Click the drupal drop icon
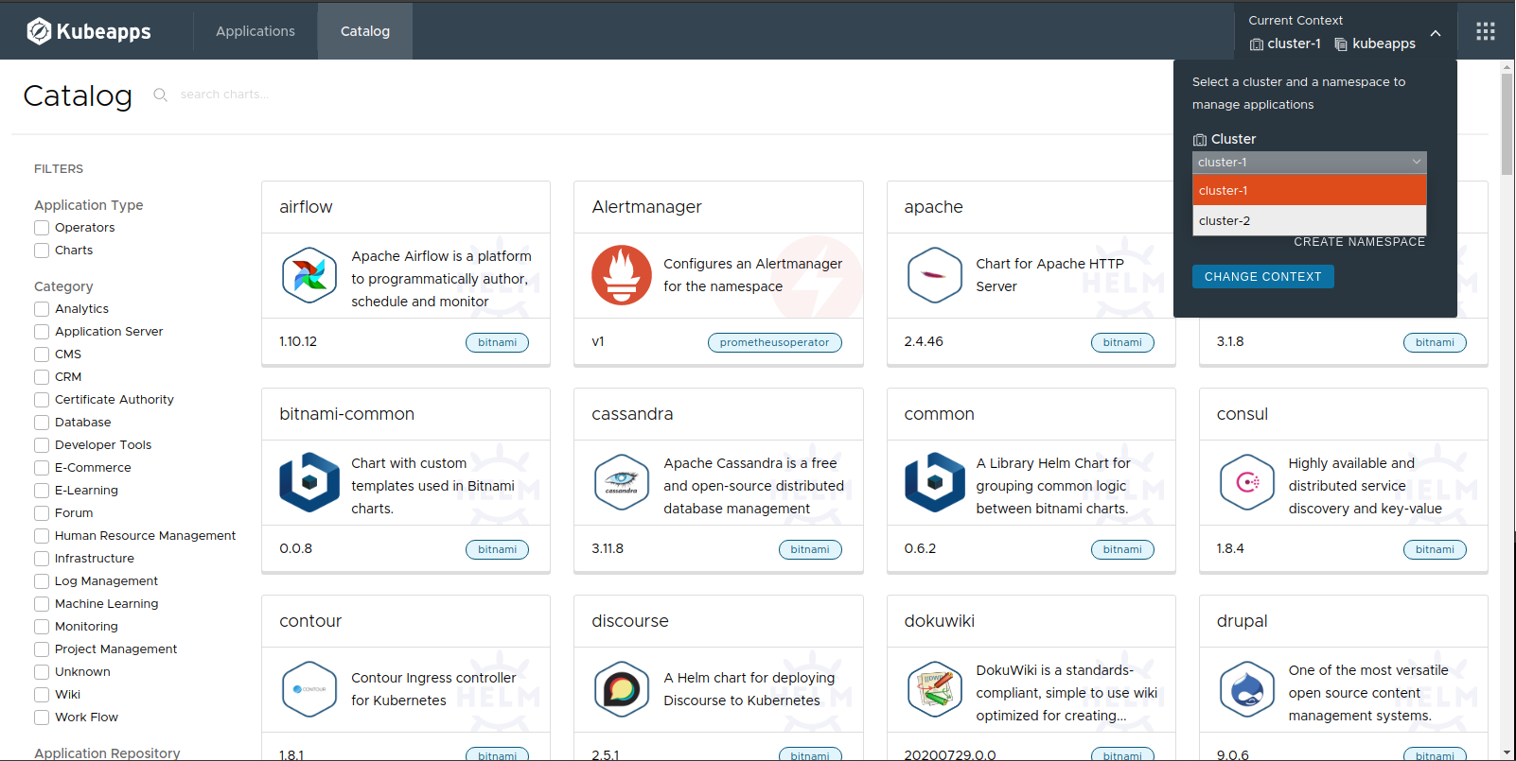 (1246, 689)
